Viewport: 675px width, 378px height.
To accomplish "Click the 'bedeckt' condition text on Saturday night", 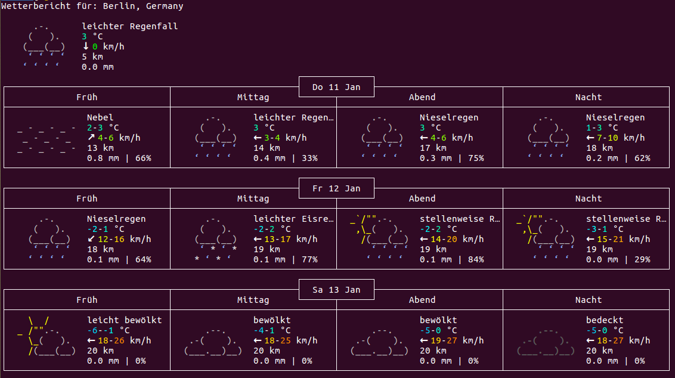I will pos(603,320).
